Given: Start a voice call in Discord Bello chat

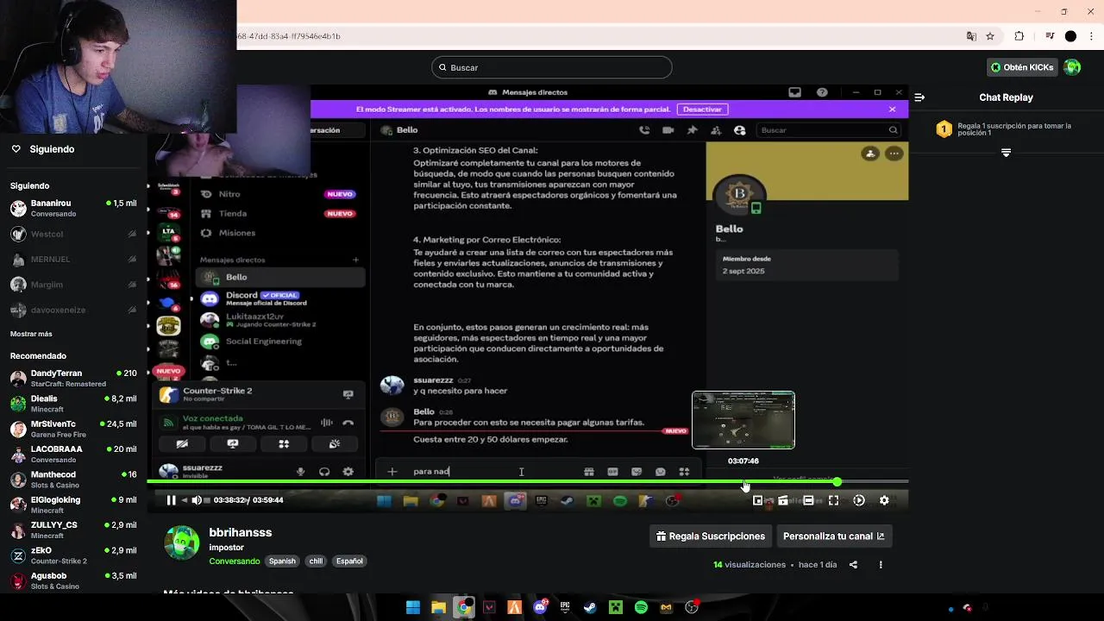Looking at the screenshot, I should [x=644, y=130].
